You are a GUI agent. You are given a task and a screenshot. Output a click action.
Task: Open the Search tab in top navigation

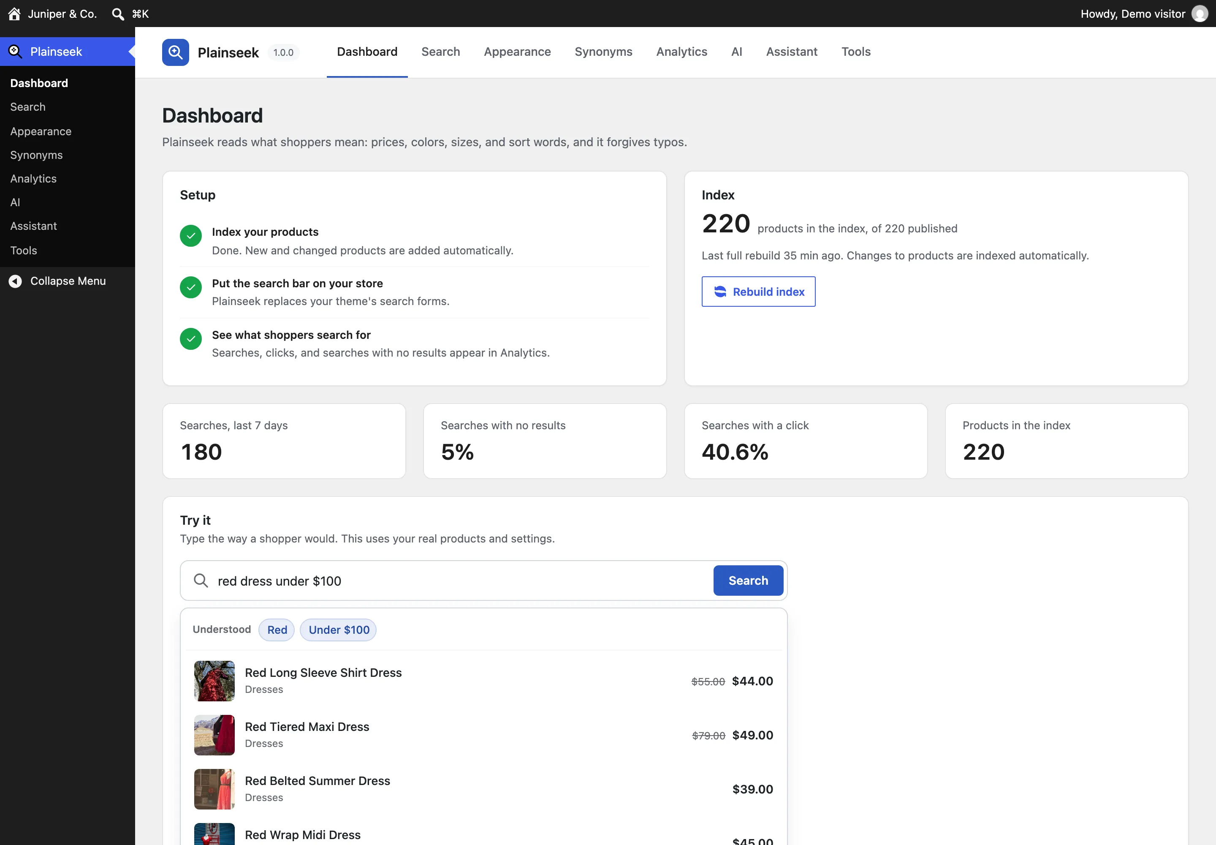[x=441, y=52]
